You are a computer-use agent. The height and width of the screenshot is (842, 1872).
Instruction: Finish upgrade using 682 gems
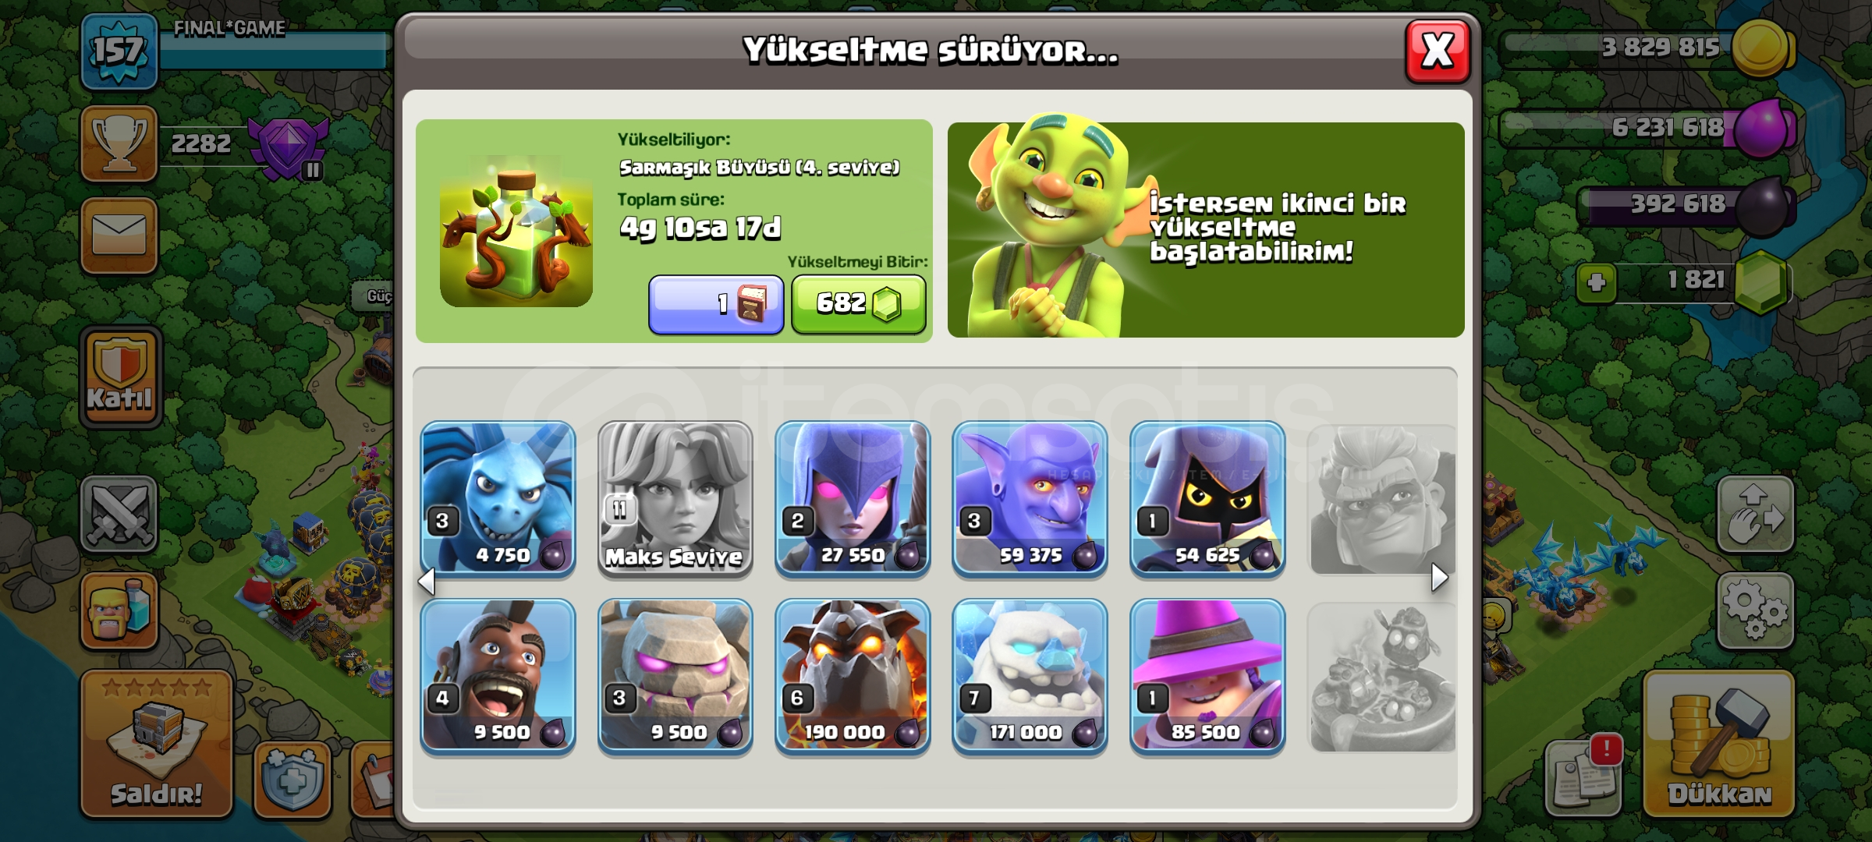click(859, 304)
